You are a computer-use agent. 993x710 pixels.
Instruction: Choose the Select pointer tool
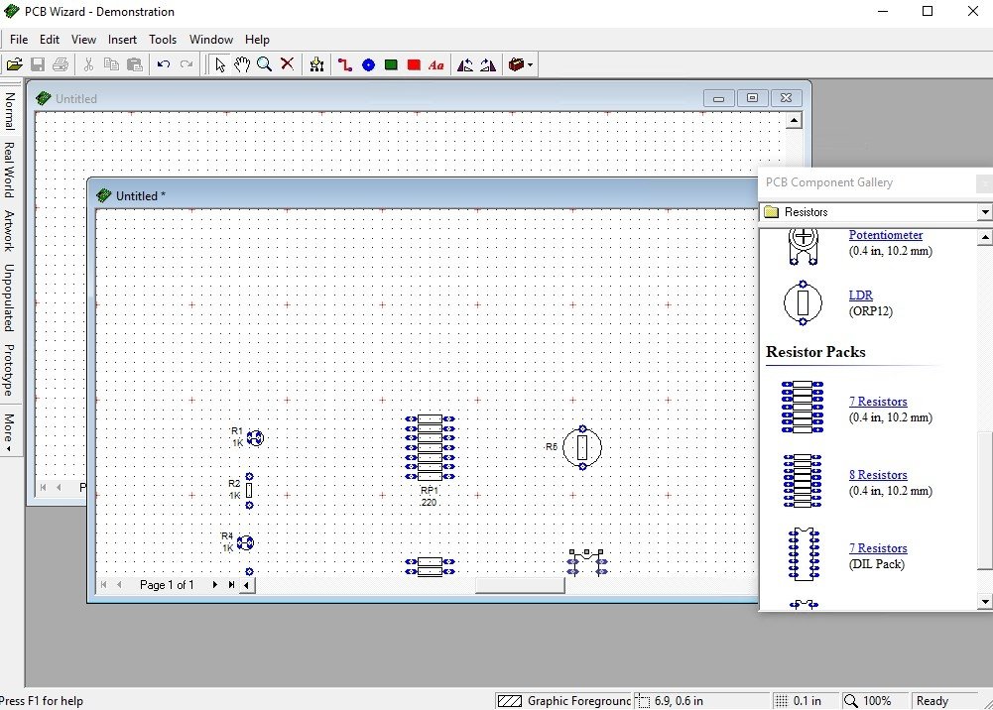(220, 64)
